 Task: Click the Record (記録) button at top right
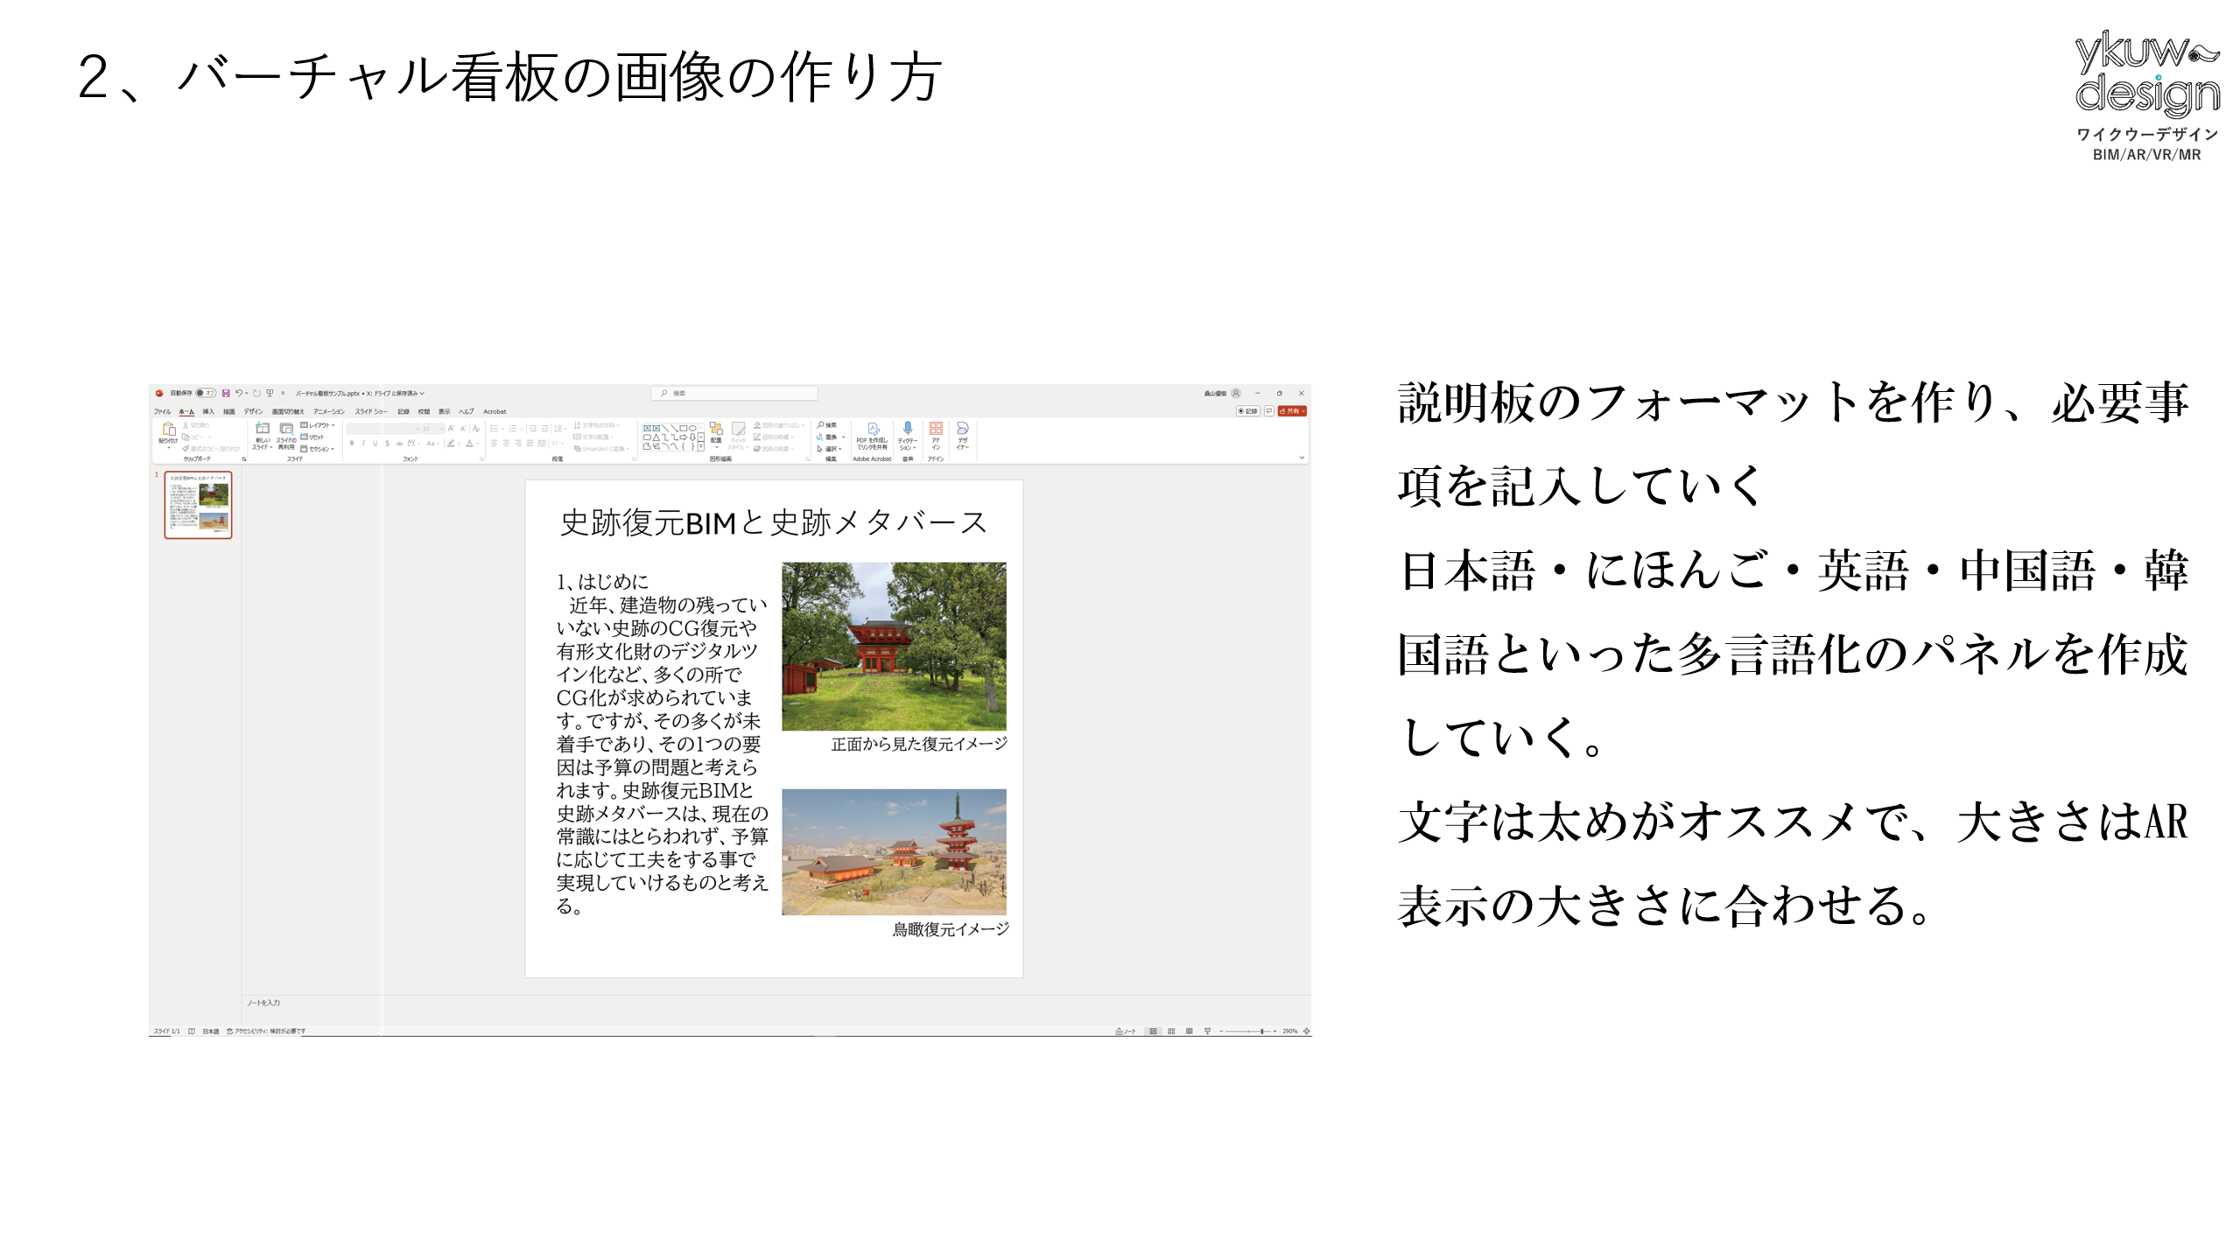click(x=1247, y=411)
